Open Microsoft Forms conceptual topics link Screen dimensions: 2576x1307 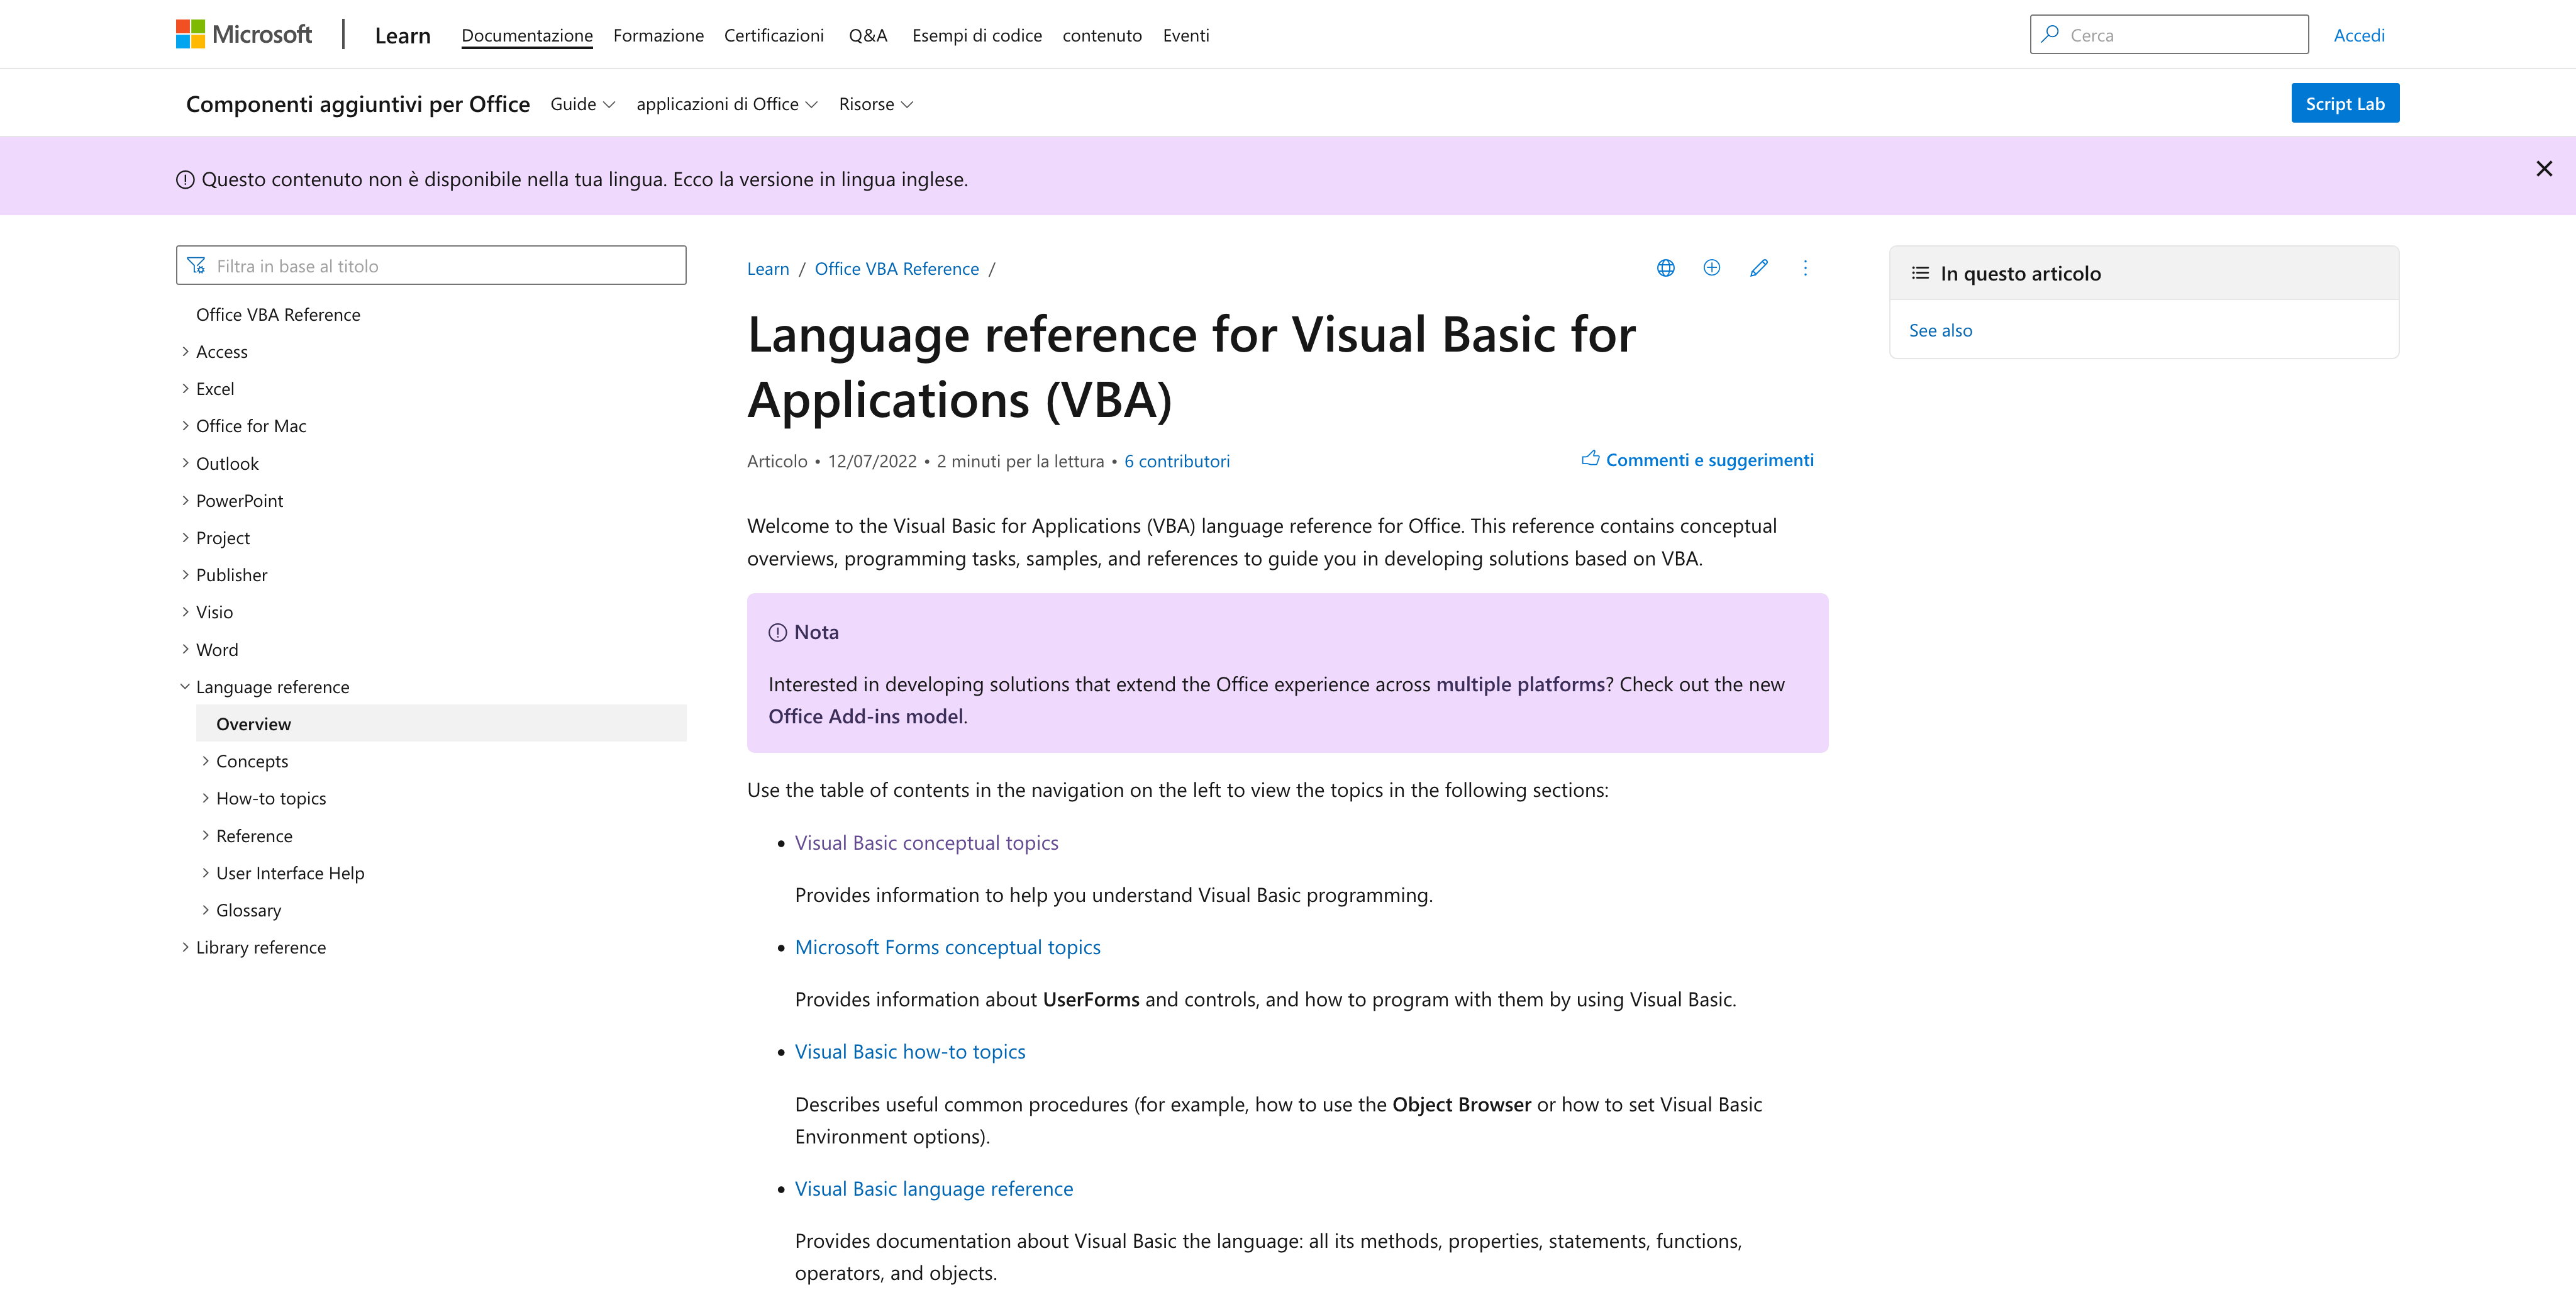[947, 947]
